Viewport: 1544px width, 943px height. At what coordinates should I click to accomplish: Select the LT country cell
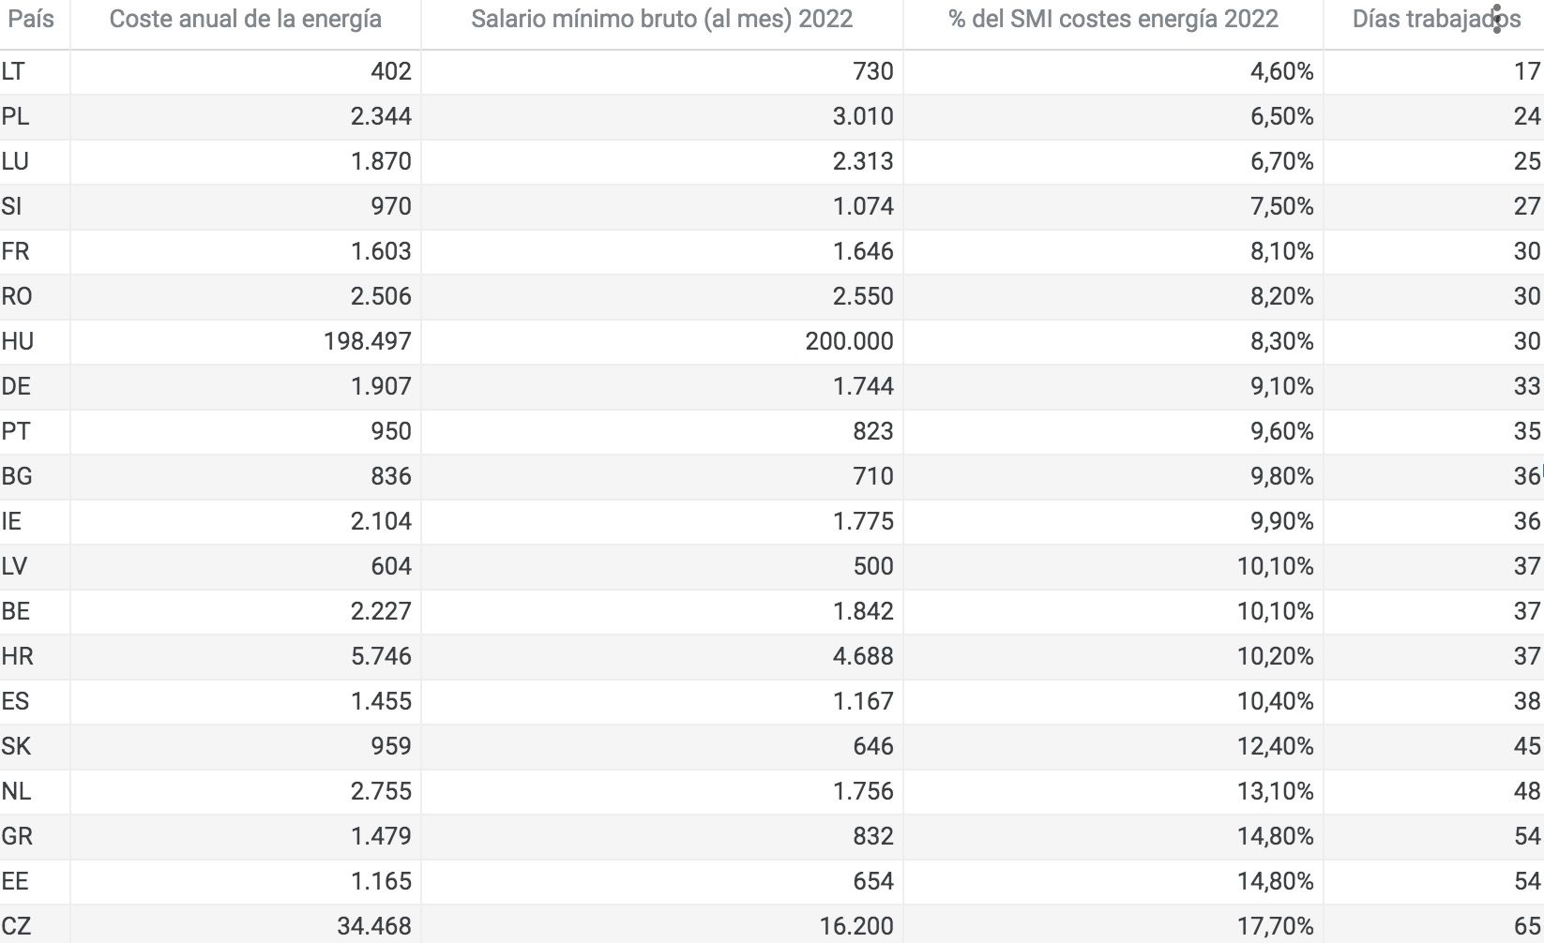pos(13,71)
